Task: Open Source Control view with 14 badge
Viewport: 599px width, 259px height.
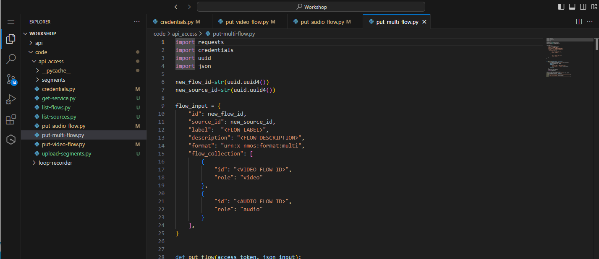Action: coord(11,79)
